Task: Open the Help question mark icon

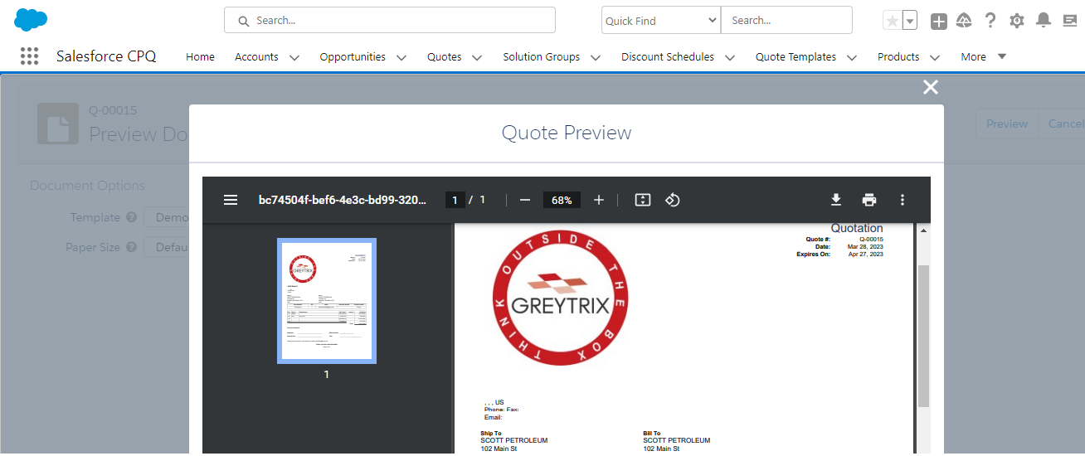Action: (x=990, y=21)
